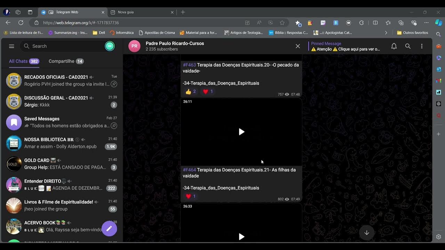Viewport: 445px width, 250px height.
Task: Add app to Edge sidebar plus
Action: 439,134
